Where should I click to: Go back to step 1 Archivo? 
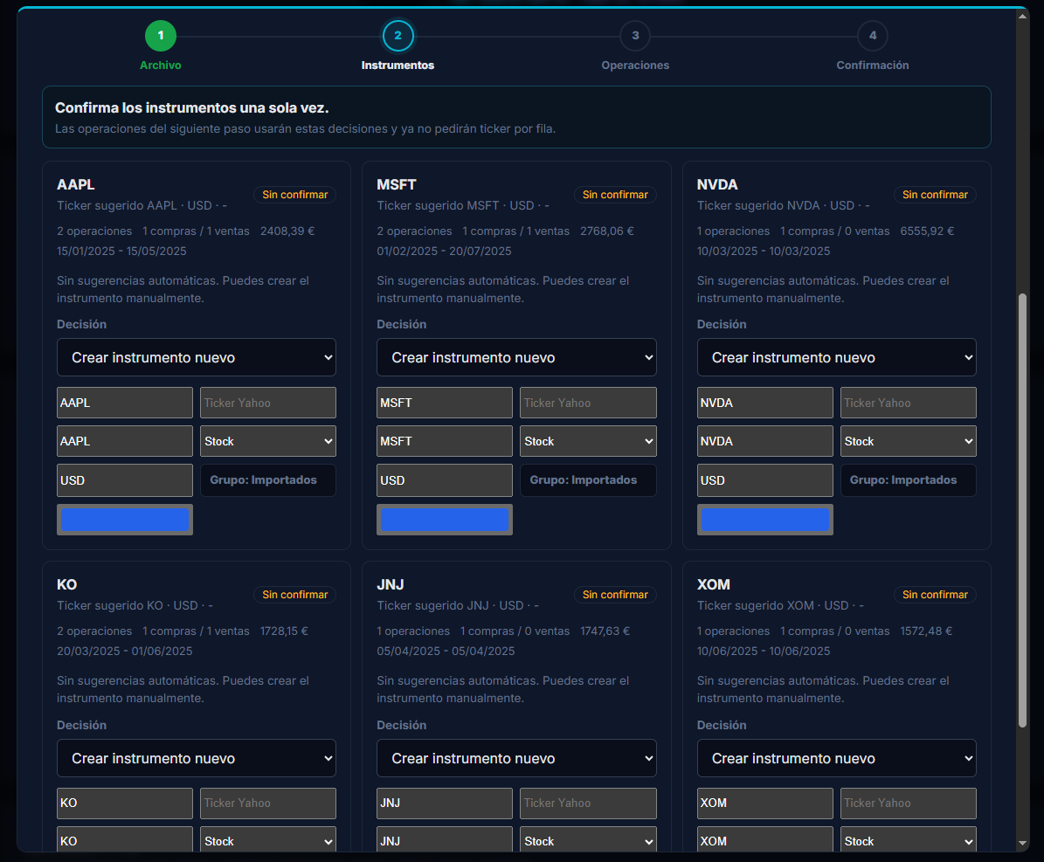tap(161, 36)
